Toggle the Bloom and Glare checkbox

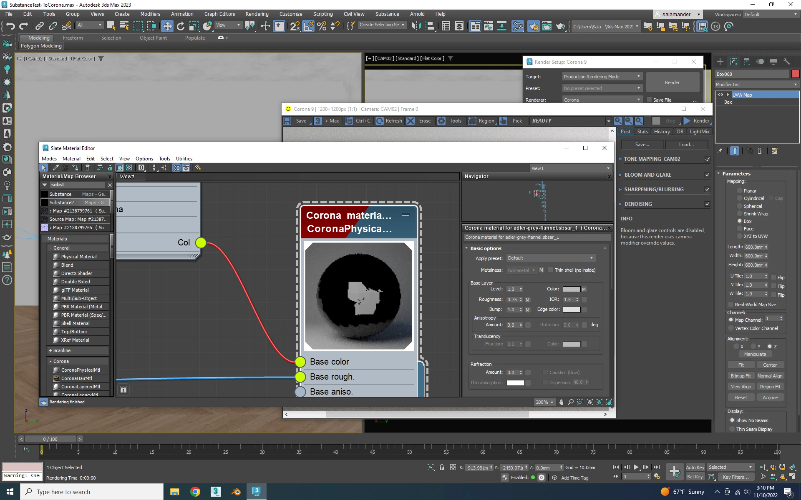click(x=707, y=175)
